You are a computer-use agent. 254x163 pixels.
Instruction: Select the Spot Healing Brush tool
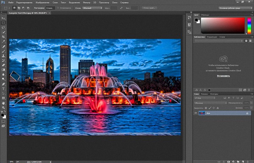[3, 46]
